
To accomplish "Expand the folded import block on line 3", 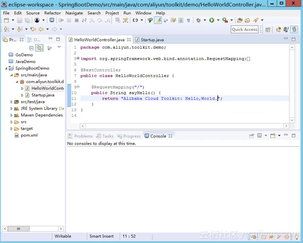I will (78, 58).
